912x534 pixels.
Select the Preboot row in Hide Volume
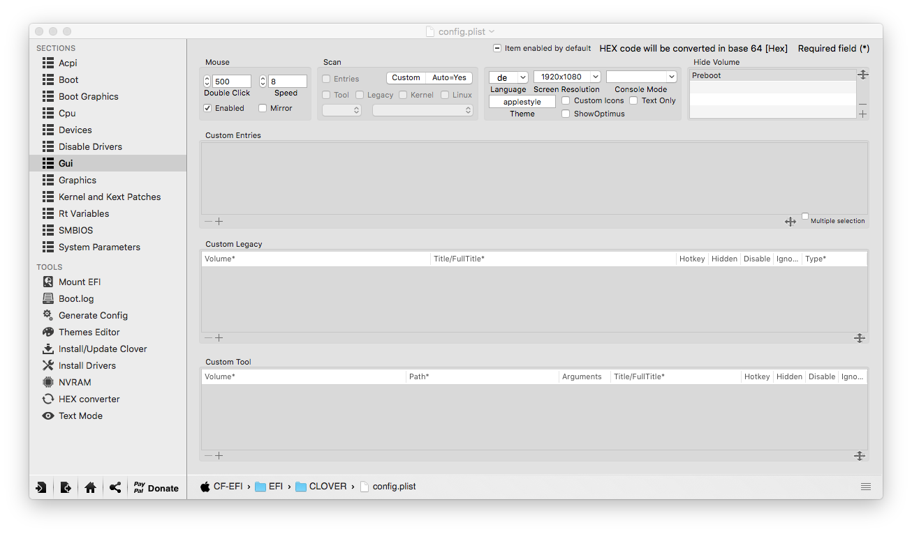(x=772, y=75)
